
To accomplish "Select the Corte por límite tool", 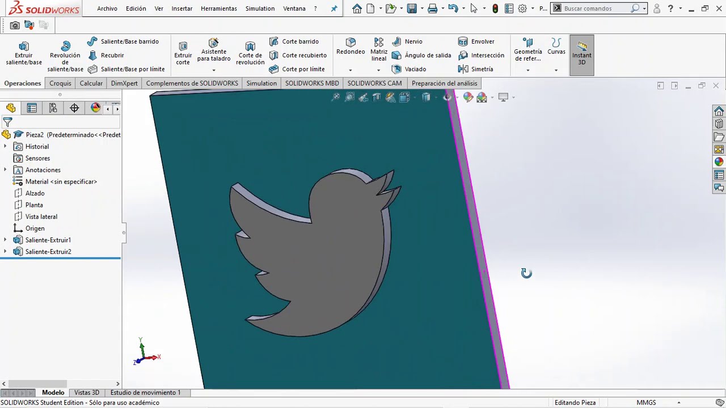I will click(297, 69).
